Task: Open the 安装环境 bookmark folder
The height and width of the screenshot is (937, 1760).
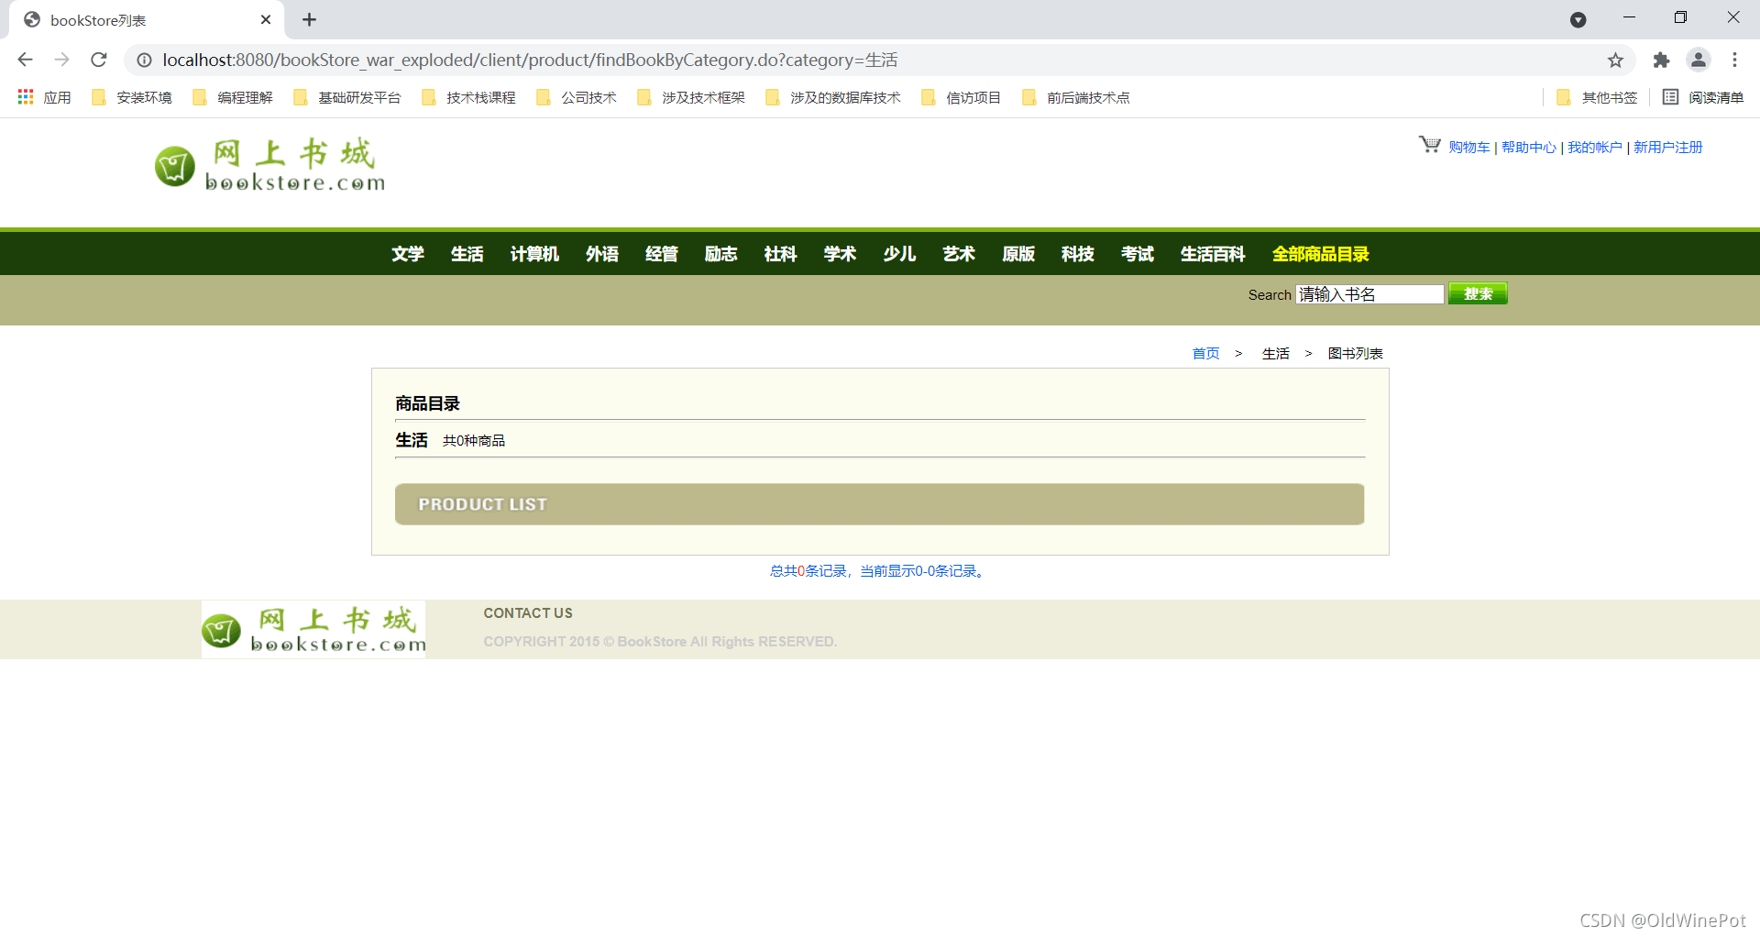Action: pos(132,97)
